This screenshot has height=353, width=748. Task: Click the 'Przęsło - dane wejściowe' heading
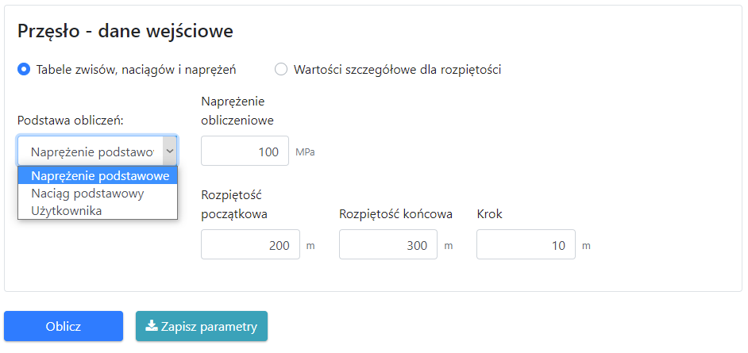coord(125,31)
